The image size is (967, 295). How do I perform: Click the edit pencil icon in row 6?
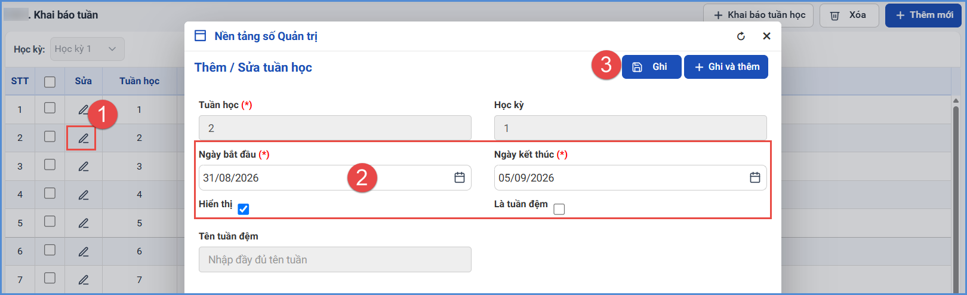point(83,251)
